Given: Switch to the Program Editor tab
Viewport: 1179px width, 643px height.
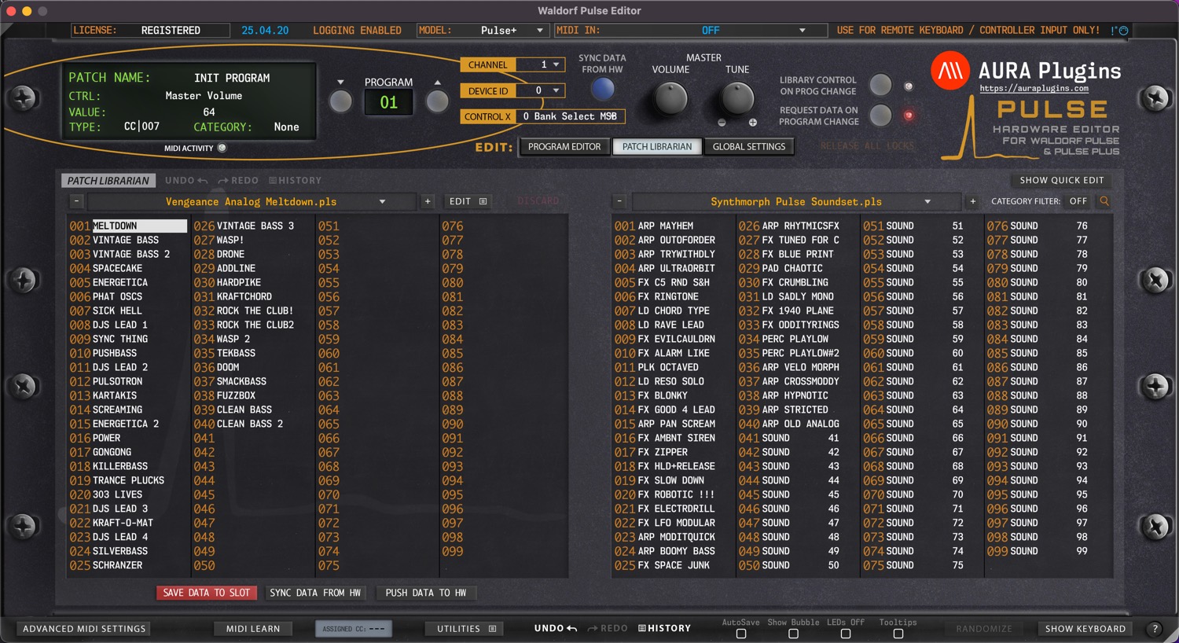Looking at the screenshot, I should pos(564,147).
